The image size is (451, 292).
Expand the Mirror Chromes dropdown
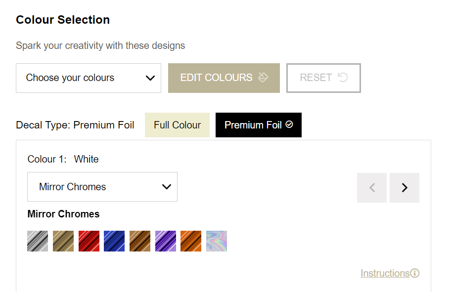coord(102,187)
